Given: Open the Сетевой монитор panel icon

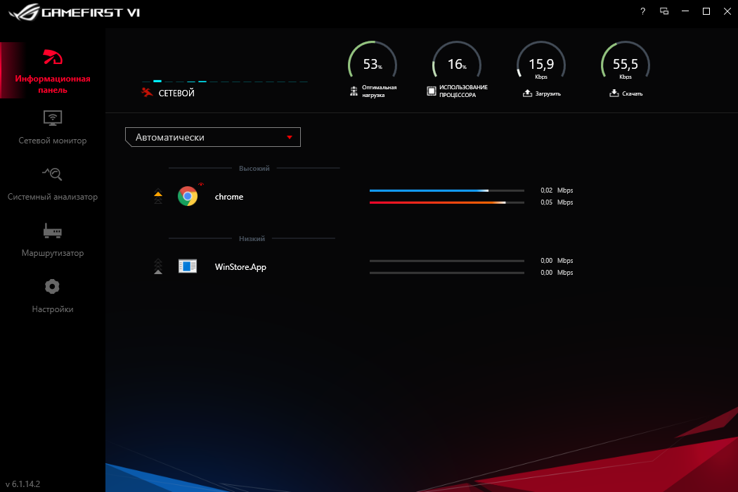Looking at the screenshot, I should tap(52, 118).
